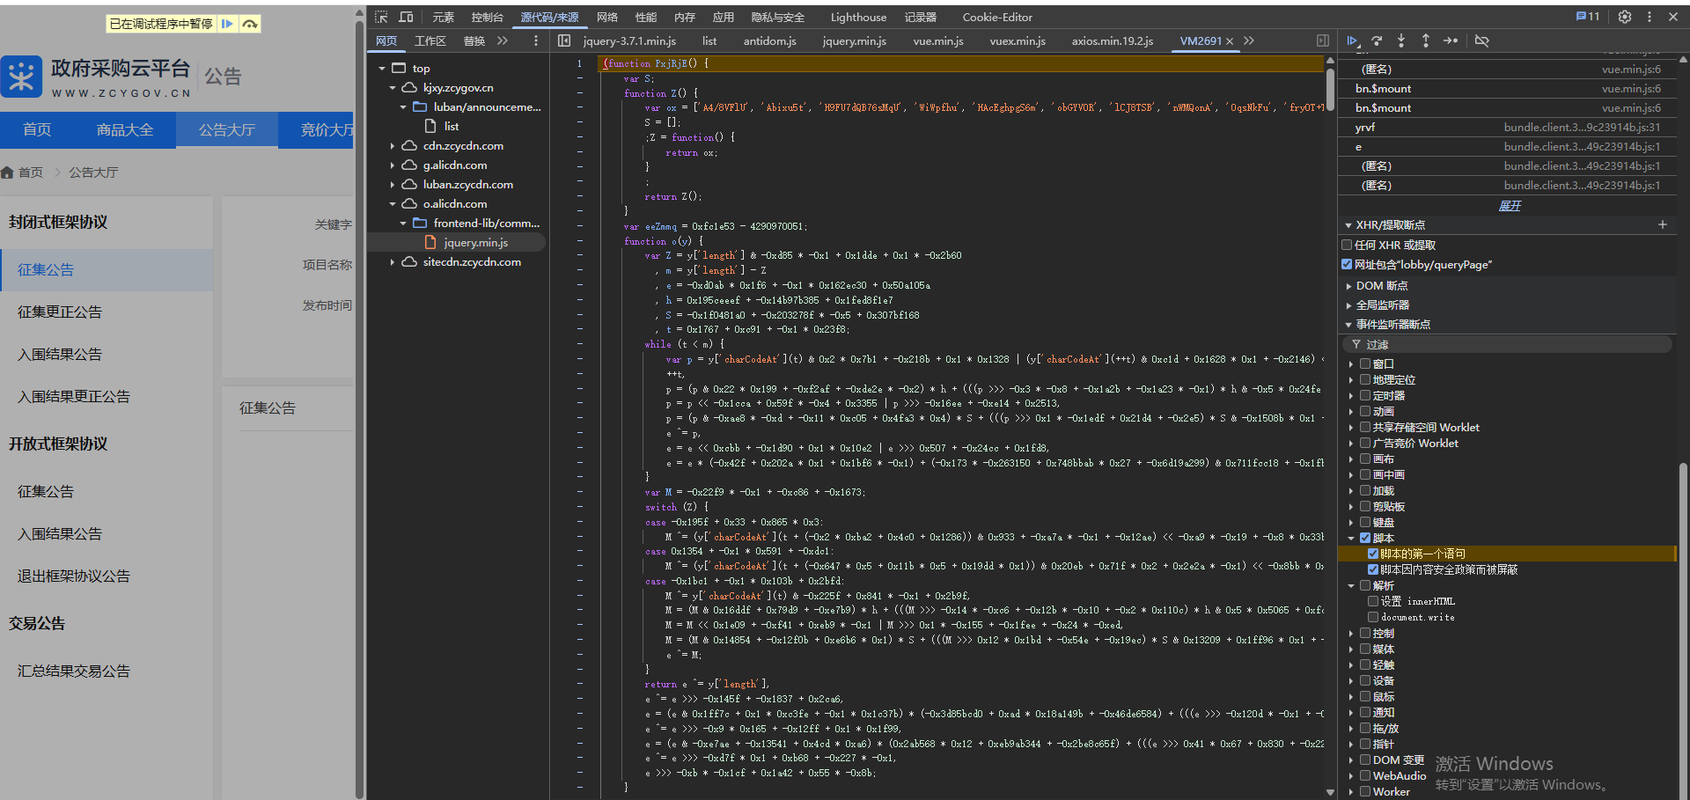Open 公告大厅 in site navigation
The image size is (1690, 800).
tap(226, 129)
